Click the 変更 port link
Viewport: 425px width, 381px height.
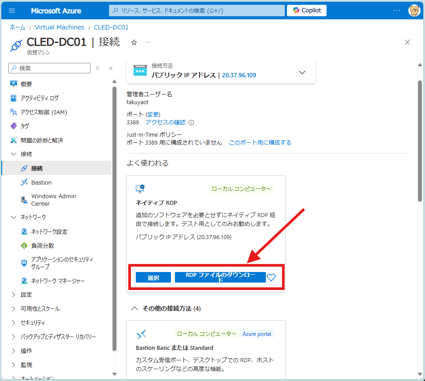(153, 114)
